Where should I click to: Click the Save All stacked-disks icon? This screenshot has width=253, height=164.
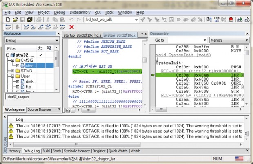(x=30, y=20)
